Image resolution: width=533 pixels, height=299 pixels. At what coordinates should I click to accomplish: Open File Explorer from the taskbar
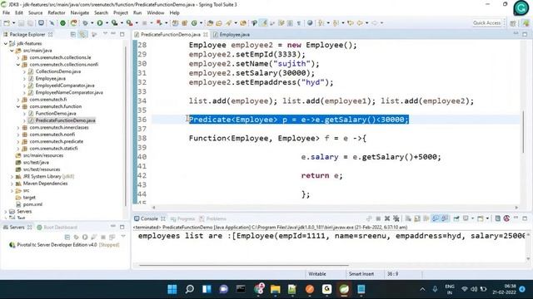pos(276,289)
